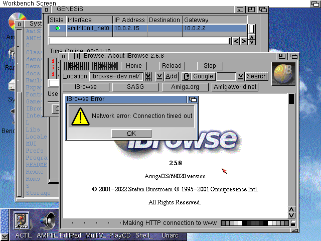Launch the ACTI.. film icon in the dock
The height and width of the screenshot is (241, 321).
click(x=22, y=220)
